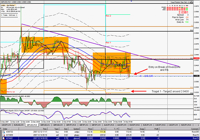Click the blue chart shift triangle marker at the chart top

[x=131, y=1]
